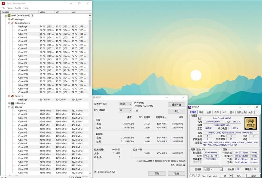Click the CPU-Z title bar icon
The height and width of the screenshot is (178, 262).
click(190, 107)
